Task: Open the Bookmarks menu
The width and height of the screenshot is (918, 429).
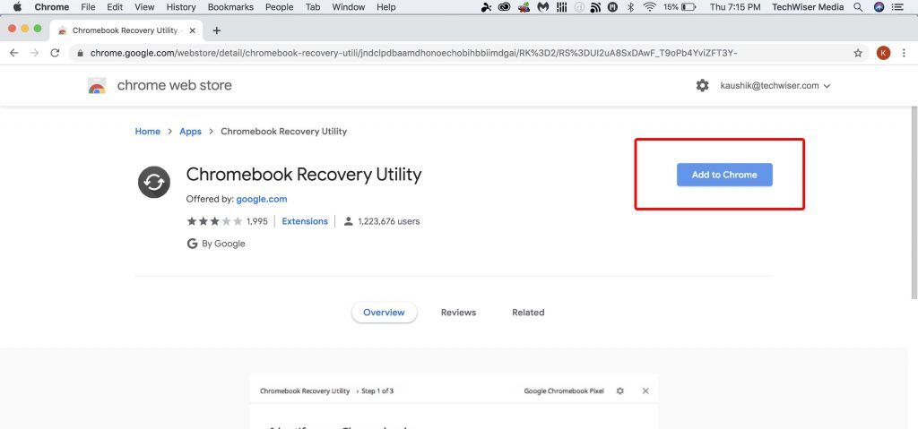Action: 230,7
